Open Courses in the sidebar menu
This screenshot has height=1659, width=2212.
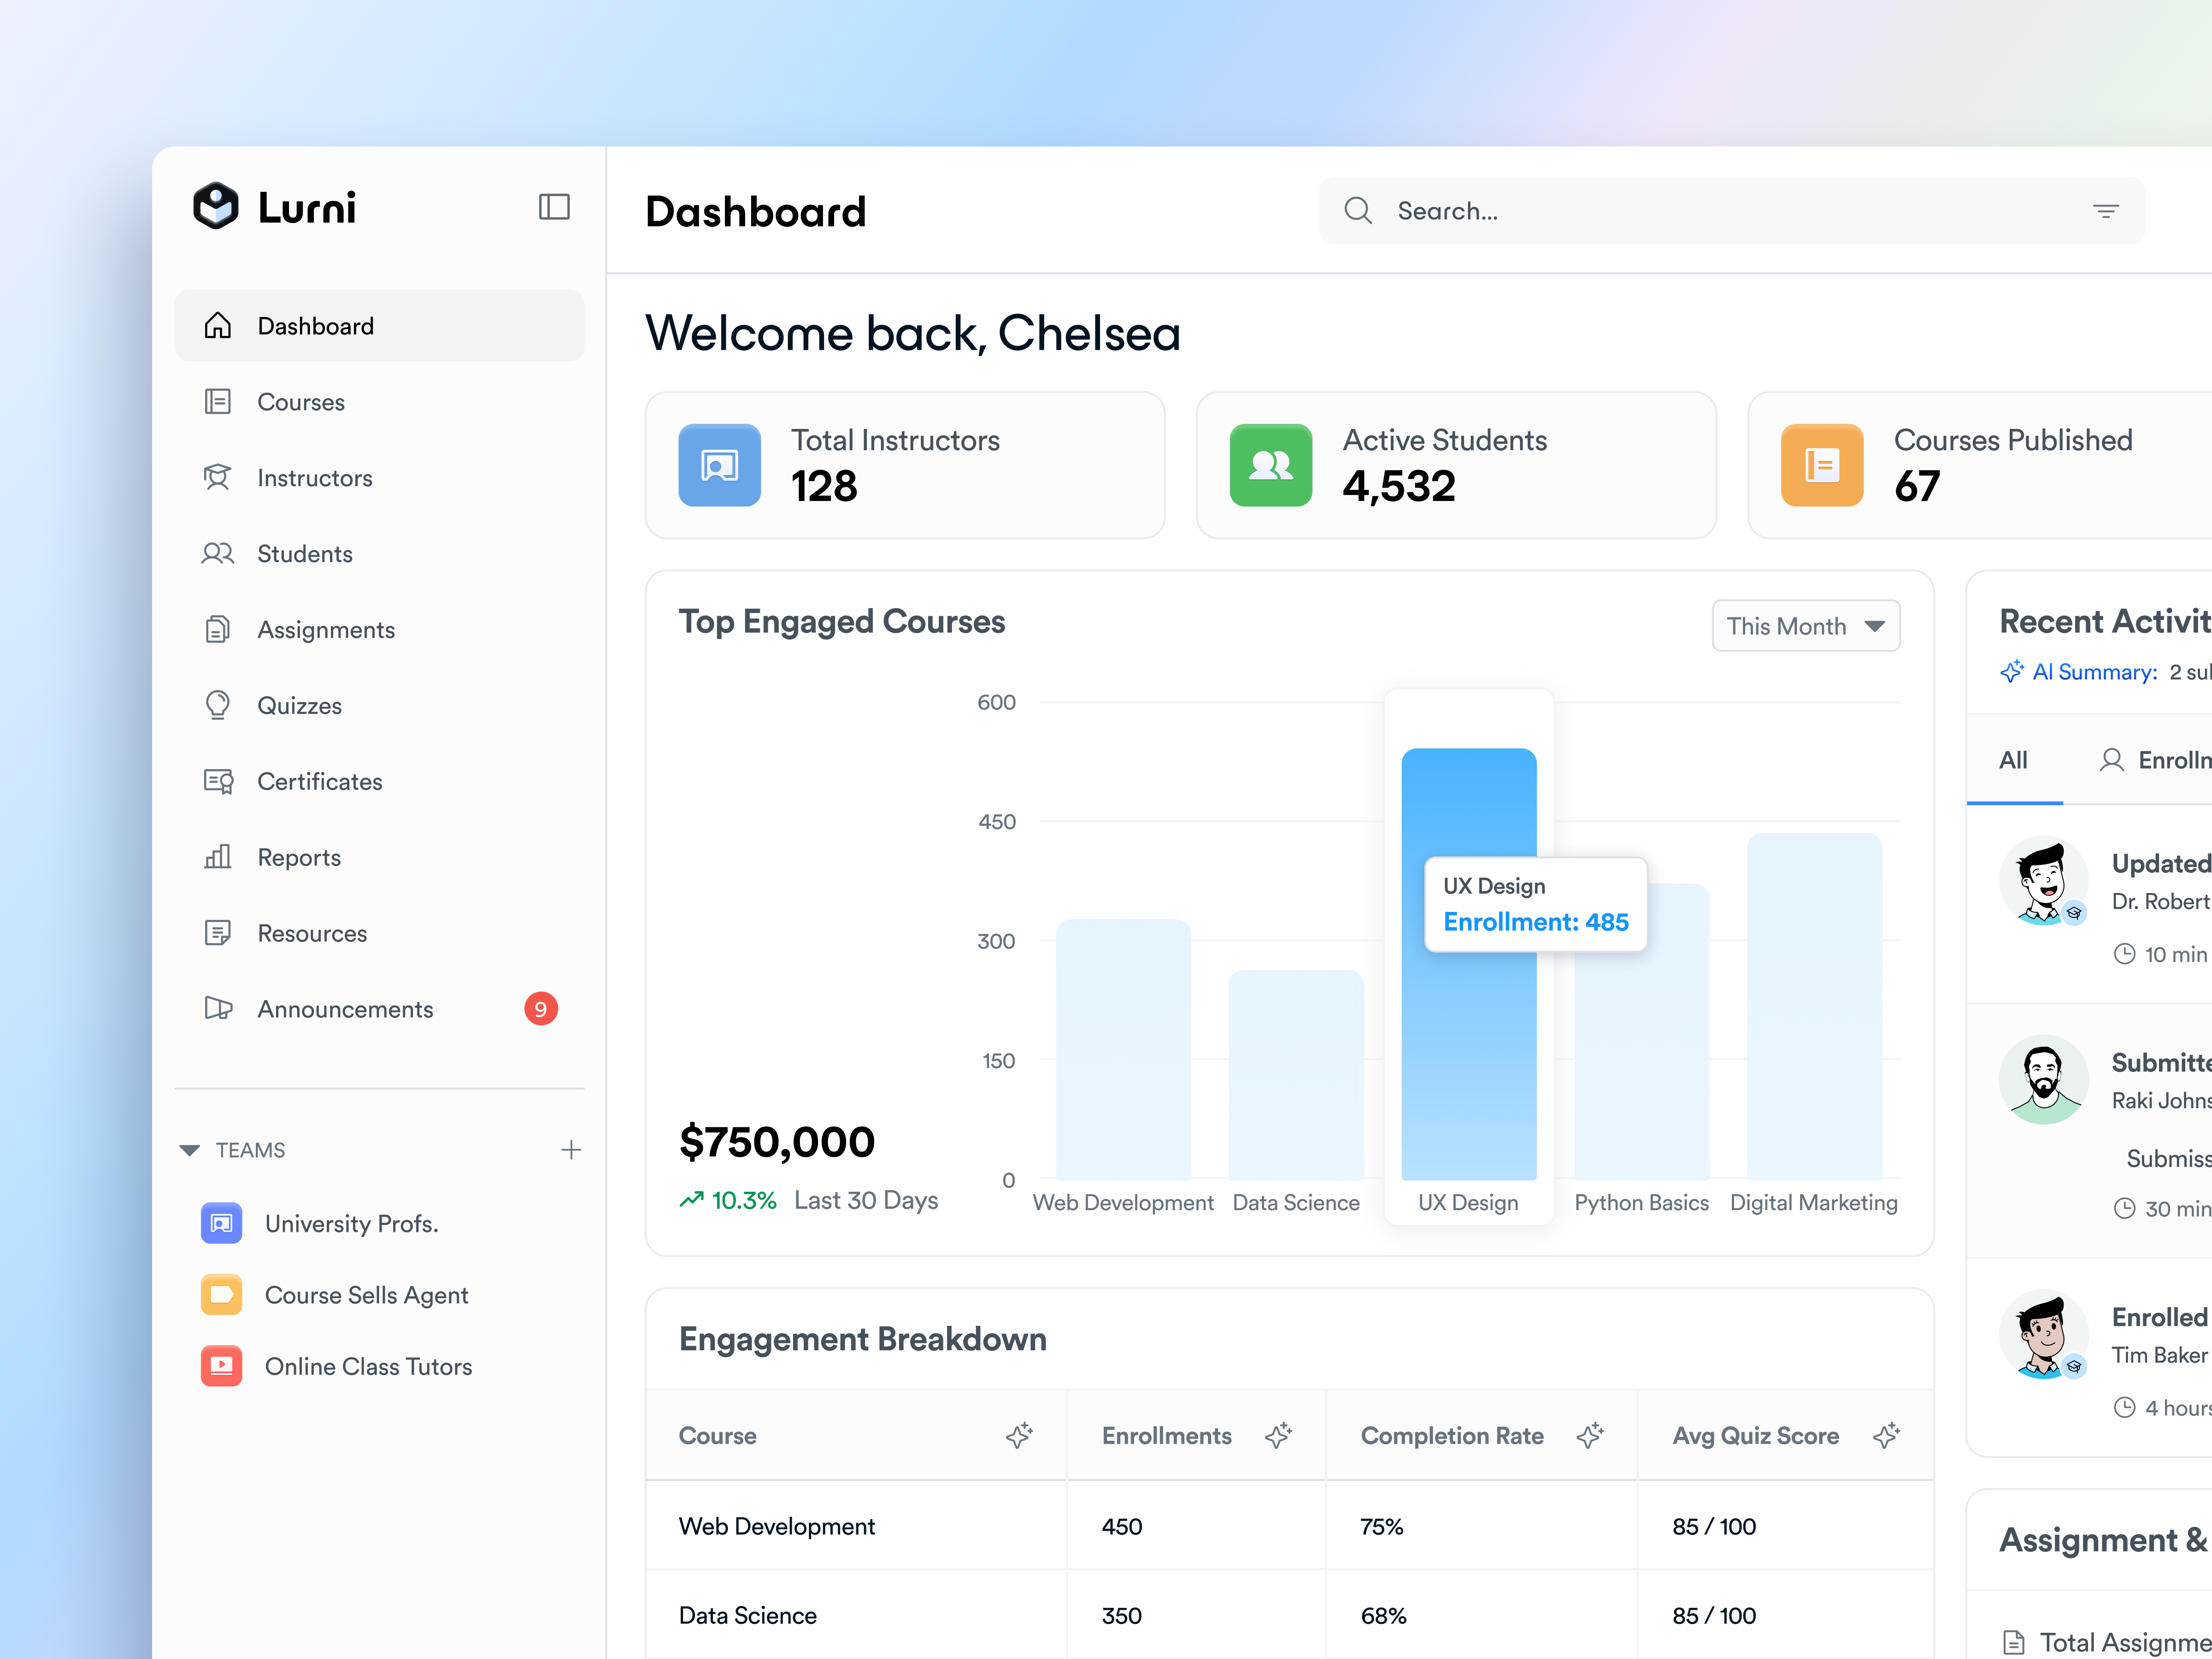379,402
